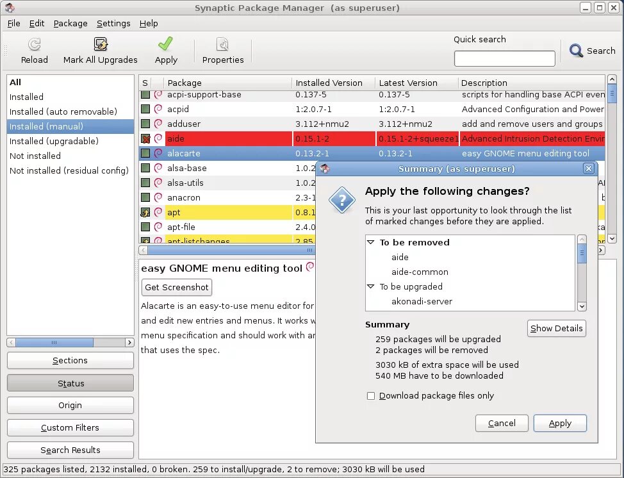The height and width of the screenshot is (478, 624).
Task: Sort by the Description column header
Action: [532, 83]
